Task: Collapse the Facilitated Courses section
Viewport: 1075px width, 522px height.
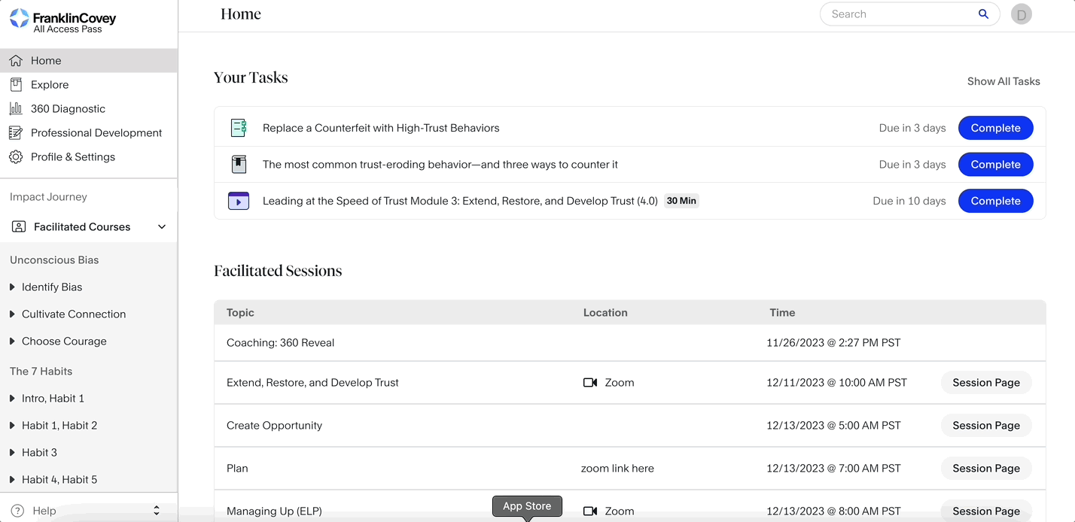Action: (x=161, y=226)
